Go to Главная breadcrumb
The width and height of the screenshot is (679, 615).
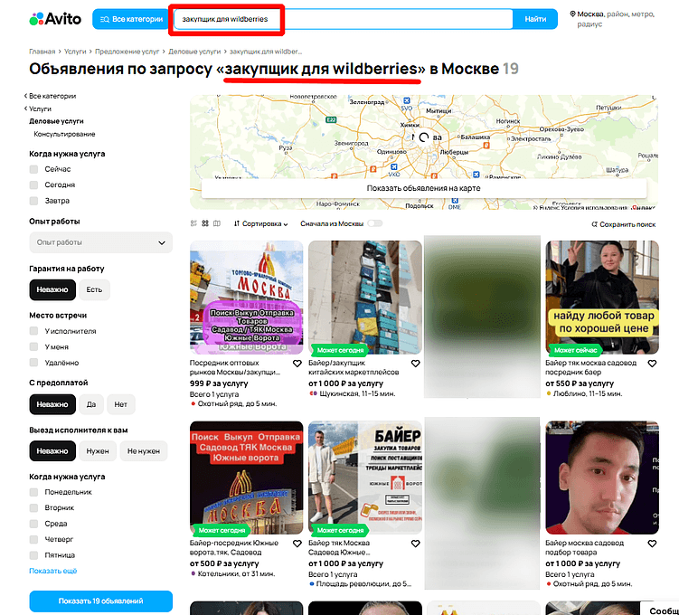point(42,52)
